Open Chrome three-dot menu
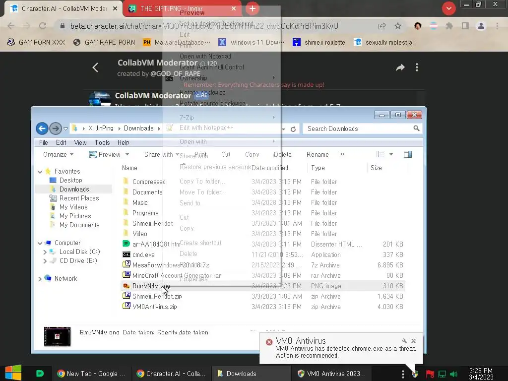The height and width of the screenshot is (381, 508). pyautogui.click(x=497, y=26)
